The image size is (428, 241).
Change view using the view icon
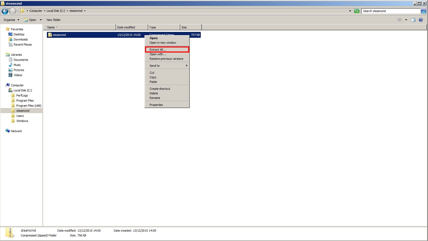click(400, 20)
